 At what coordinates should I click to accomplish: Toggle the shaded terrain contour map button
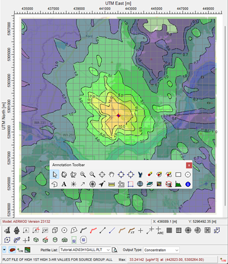(27, 250)
